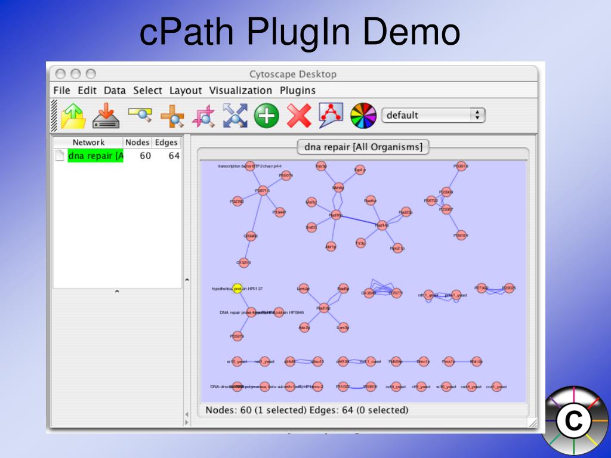This screenshot has height=458, width=611.
Task: Select the yellow hypothetical protein HP0137 node
Action: (237, 289)
